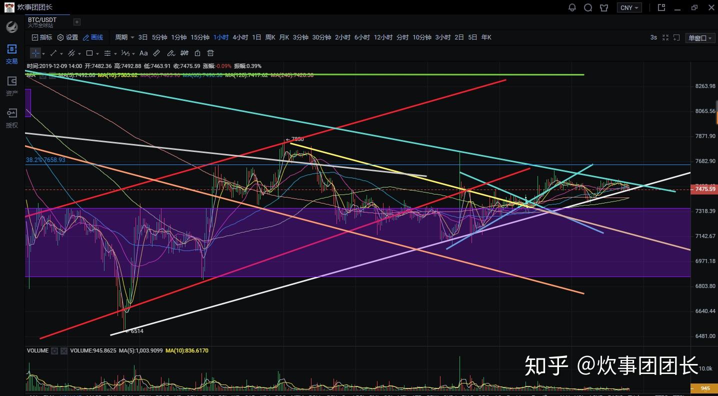Switch to the 4小时 timeframe

pos(240,37)
